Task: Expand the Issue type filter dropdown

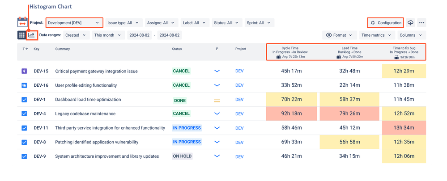Action: tap(123, 23)
